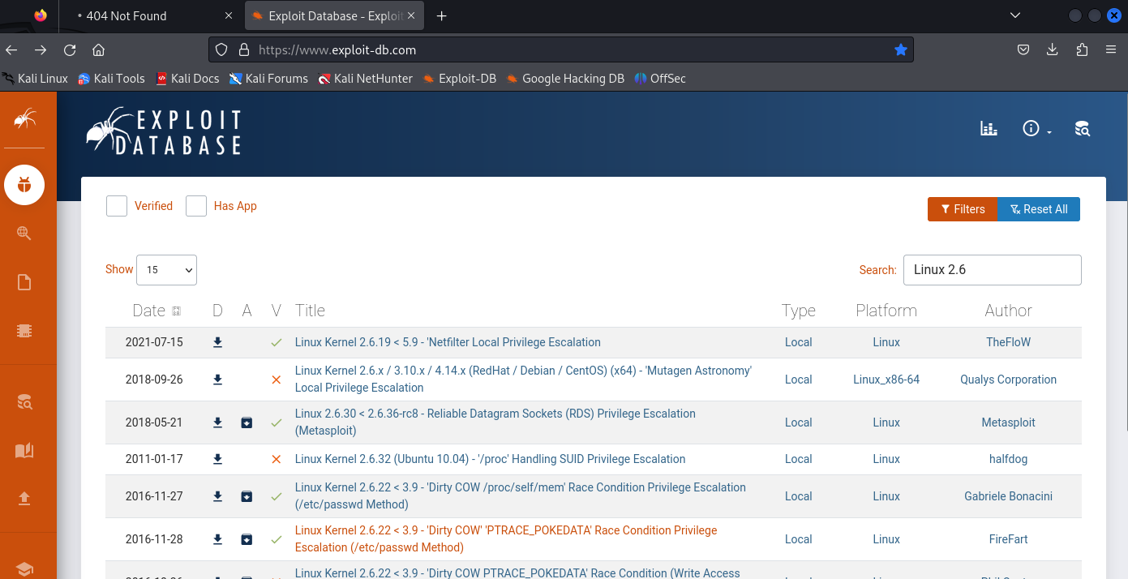Click the Search field containing Linux 2.6

[x=992, y=270]
